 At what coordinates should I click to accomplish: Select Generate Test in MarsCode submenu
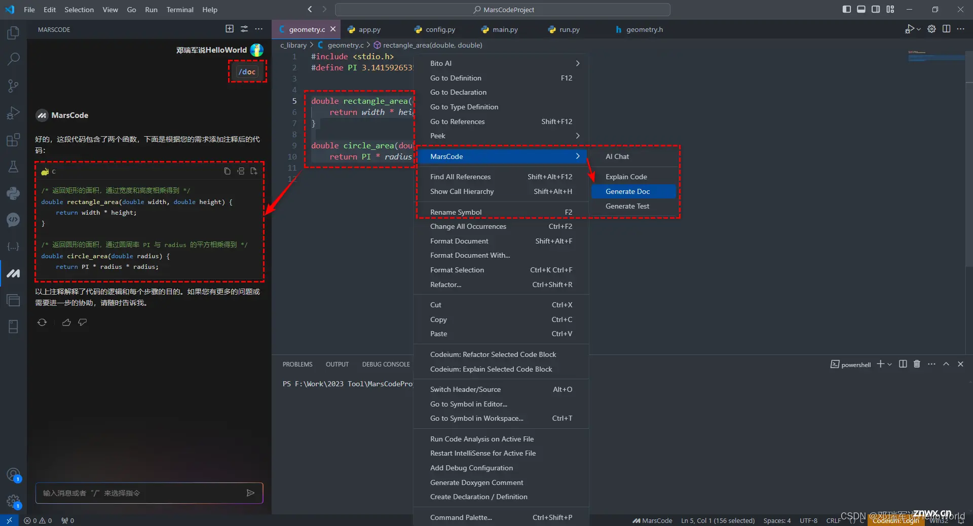pos(634,206)
